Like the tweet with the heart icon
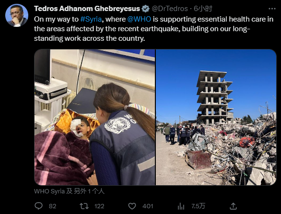 [x=132, y=206]
